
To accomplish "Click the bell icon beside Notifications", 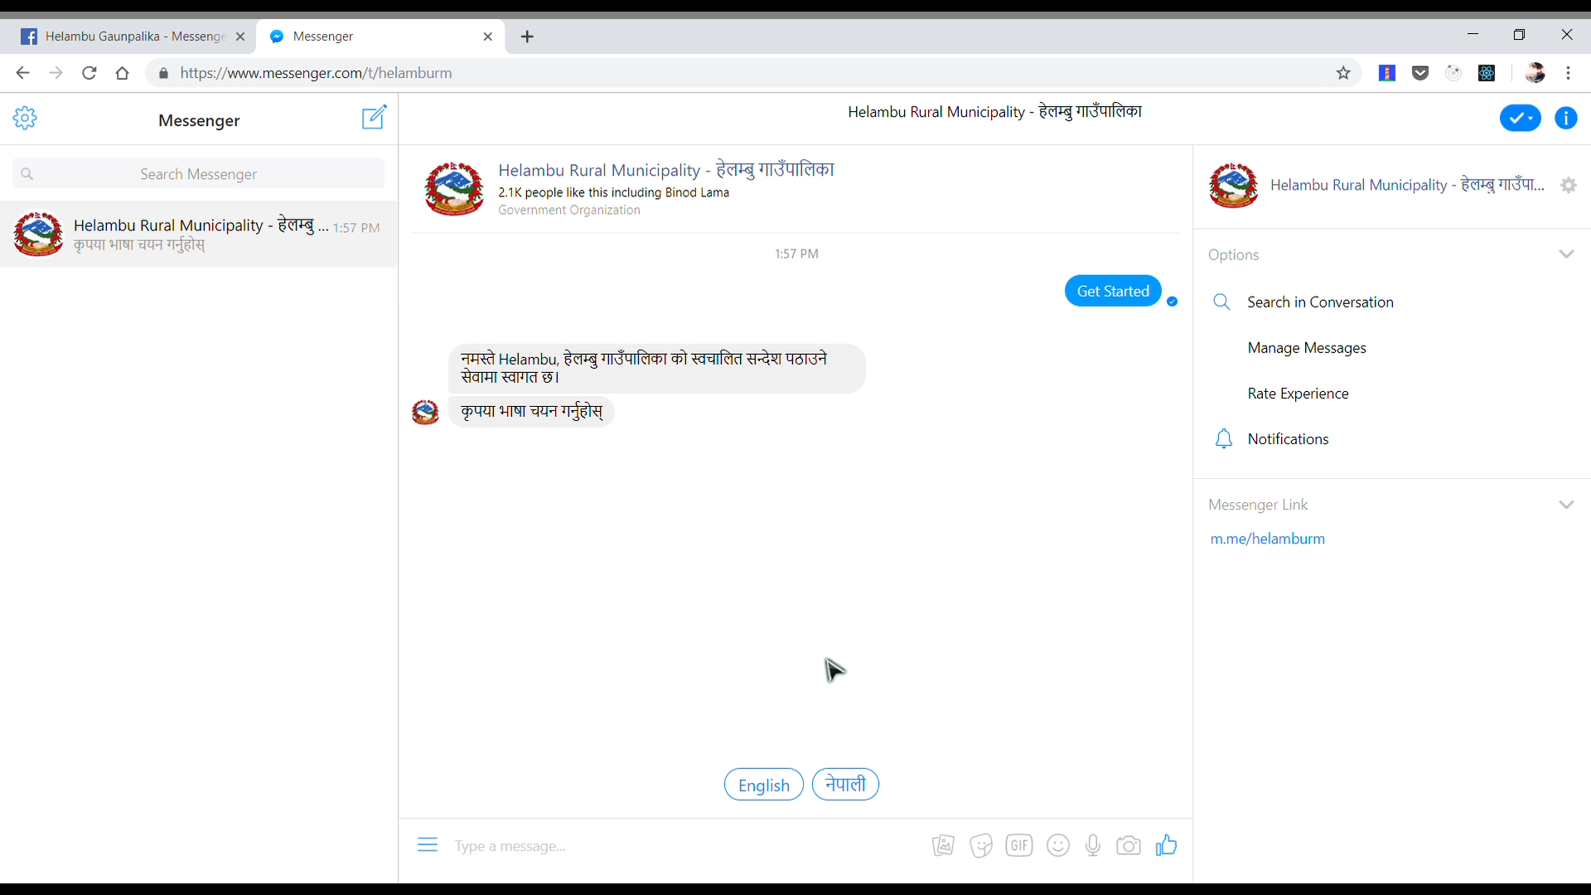I will click(x=1224, y=438).
